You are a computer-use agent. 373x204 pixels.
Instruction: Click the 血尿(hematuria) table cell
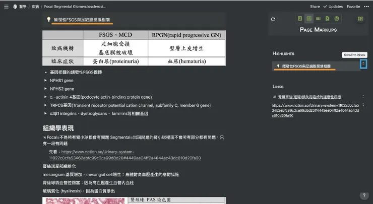tap(186, 61)
